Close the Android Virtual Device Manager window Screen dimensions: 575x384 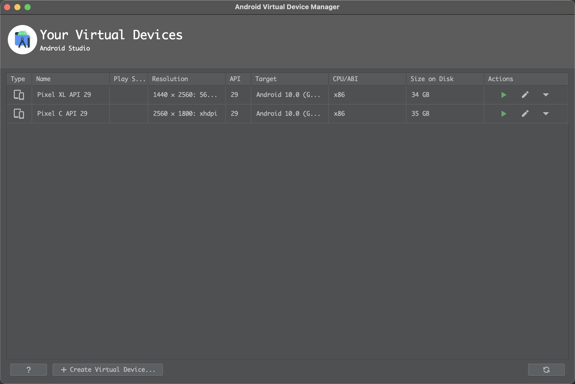click(x=7, y=7)
